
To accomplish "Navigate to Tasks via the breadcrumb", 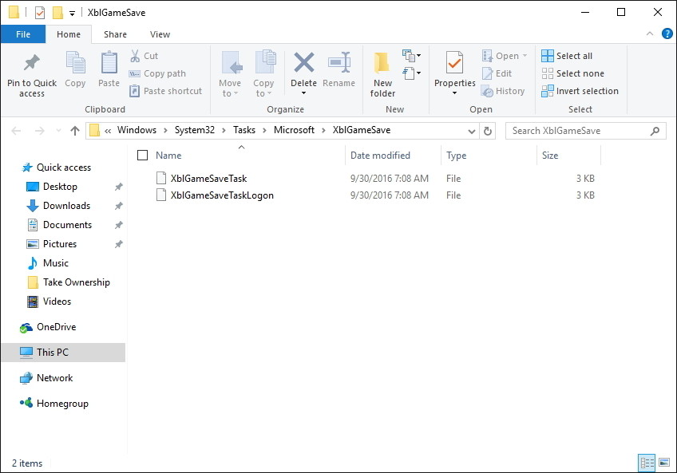I will (x=243, y=130).
